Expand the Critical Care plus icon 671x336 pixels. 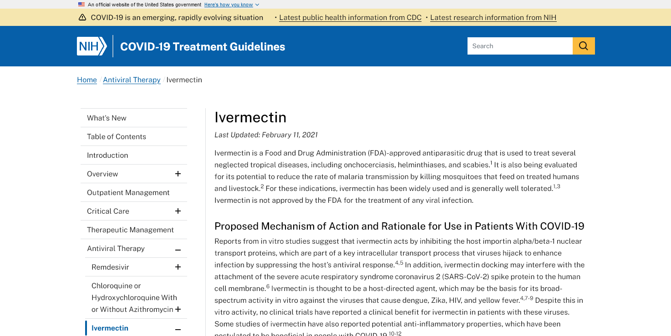(178, 211)
